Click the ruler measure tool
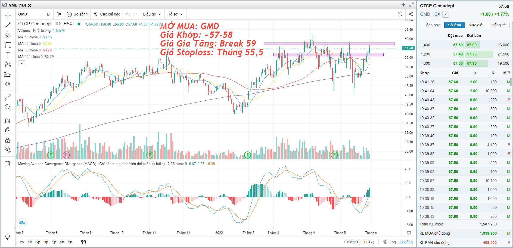The image size is (513, 248). (8, 97)
